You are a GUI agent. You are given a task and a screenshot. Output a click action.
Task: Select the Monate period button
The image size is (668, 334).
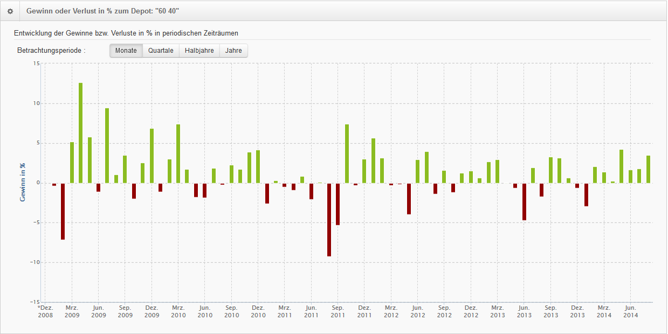pyautogui.click(x=126, y=51)
